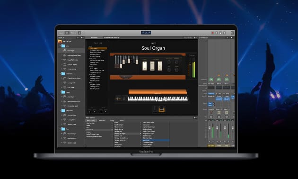Viewport: 298px width, 179px height.
Task: Select the Soul Organ patch icon in sidebar
Action: [65, 51]
